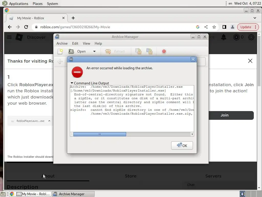Click the en keyboard layout indicator

230,3
